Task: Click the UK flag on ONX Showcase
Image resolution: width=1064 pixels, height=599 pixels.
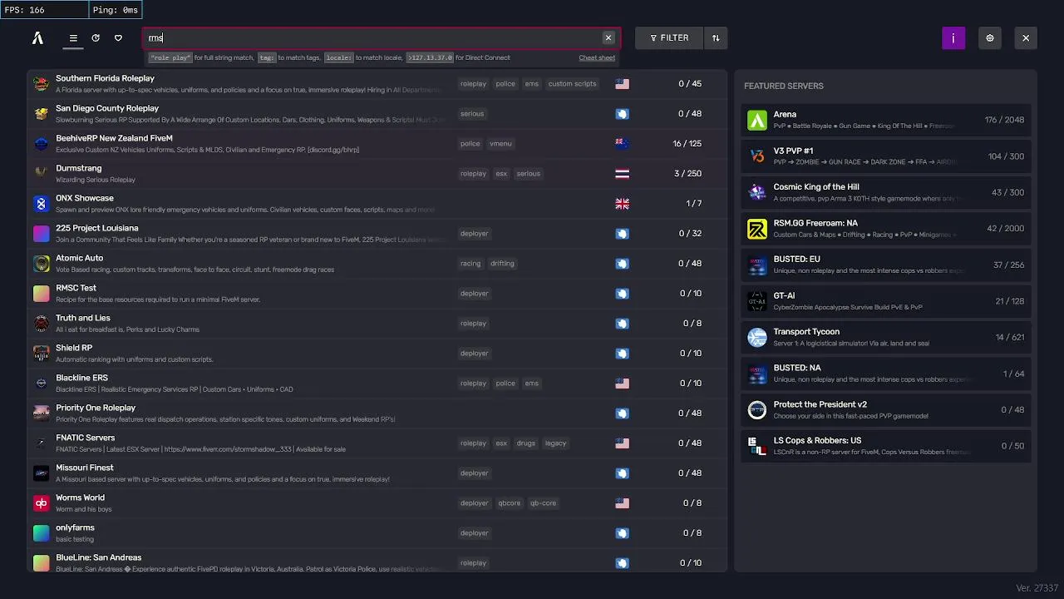Action: [x=622, y=204]
